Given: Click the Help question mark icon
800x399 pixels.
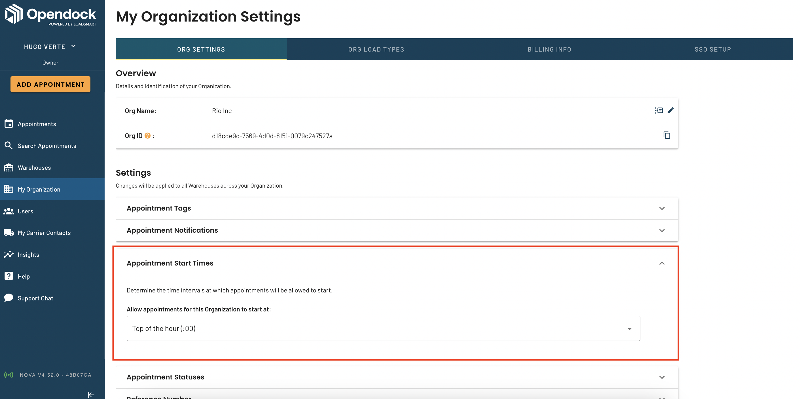Looking at the screenshot, I should coord(9,276).
